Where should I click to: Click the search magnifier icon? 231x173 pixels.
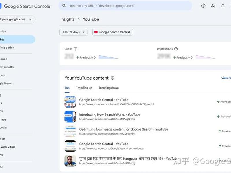click(64, 6)
